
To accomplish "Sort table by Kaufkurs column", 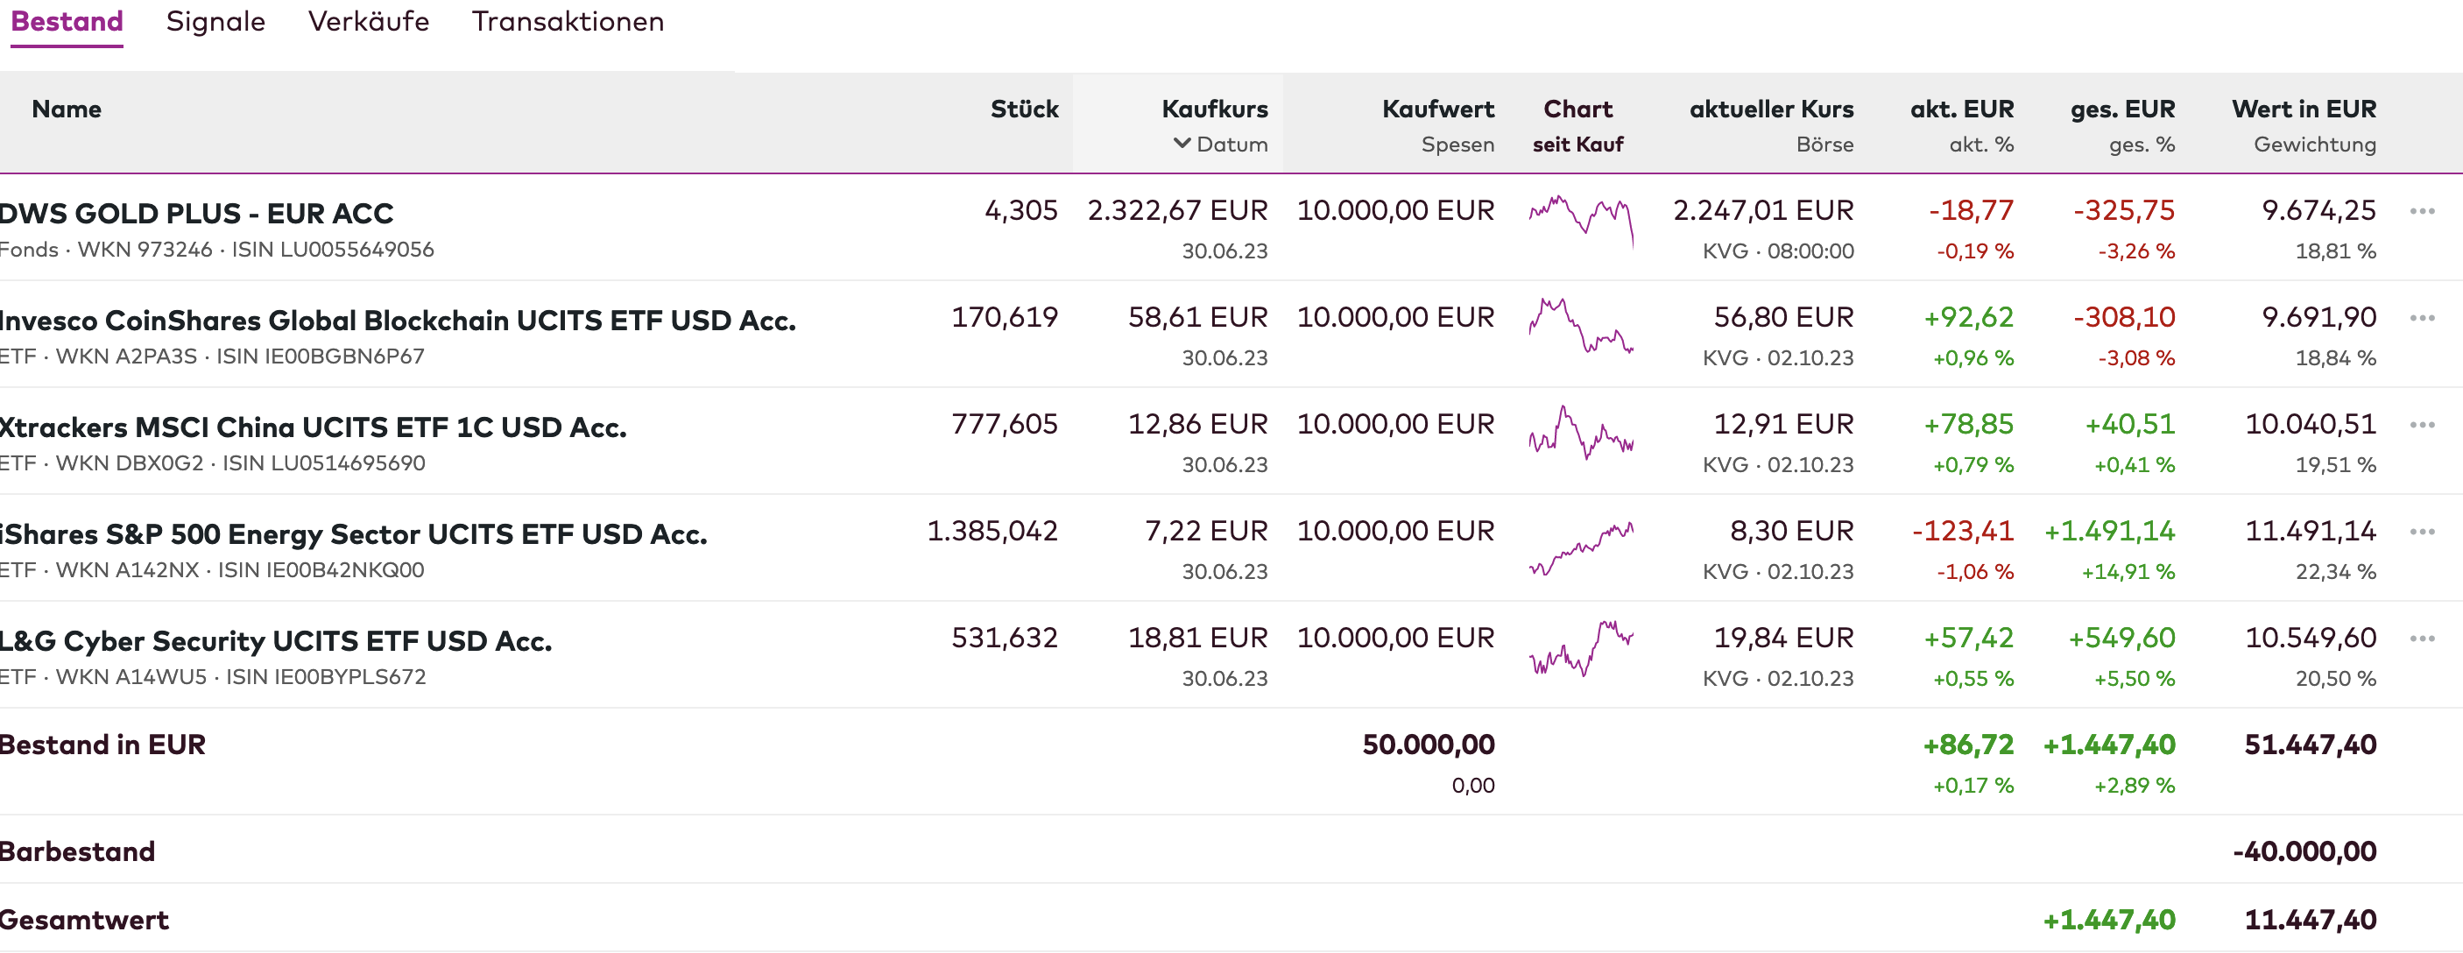I will [1214, 109].
